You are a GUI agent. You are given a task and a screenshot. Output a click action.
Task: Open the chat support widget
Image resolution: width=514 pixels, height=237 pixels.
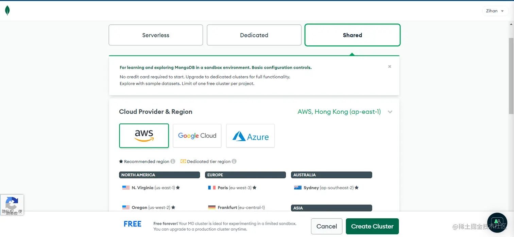[497, 222]
